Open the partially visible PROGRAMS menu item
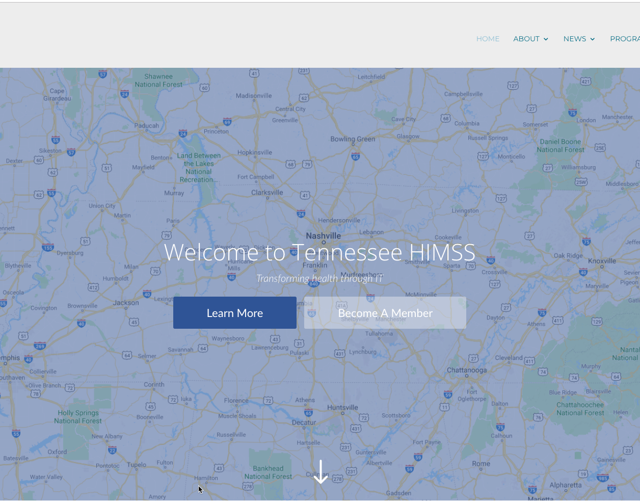Viewport: 640px width, 501px height. tap(625, 39)
